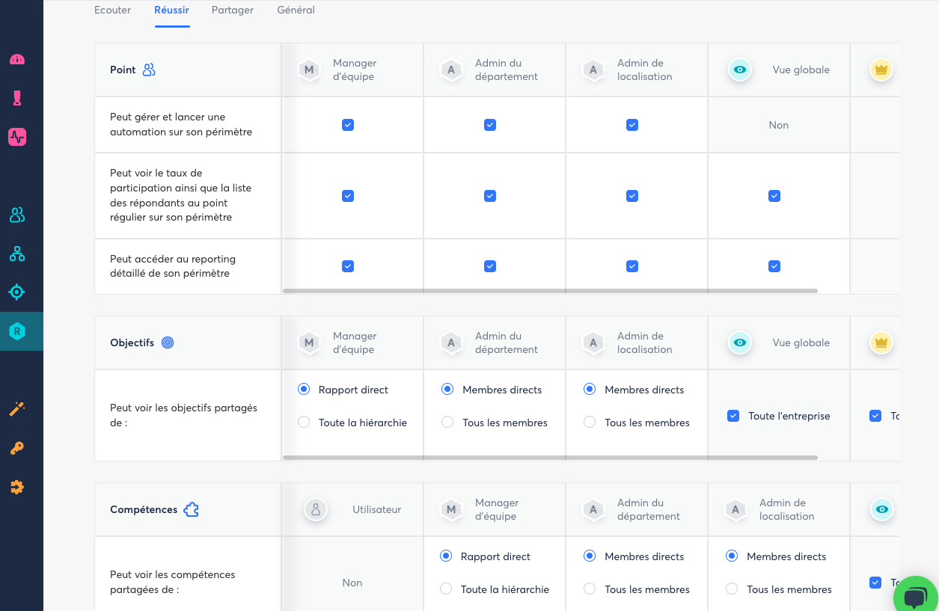Open the orange magic wand icon
The image size is (939, 611).
17,408
